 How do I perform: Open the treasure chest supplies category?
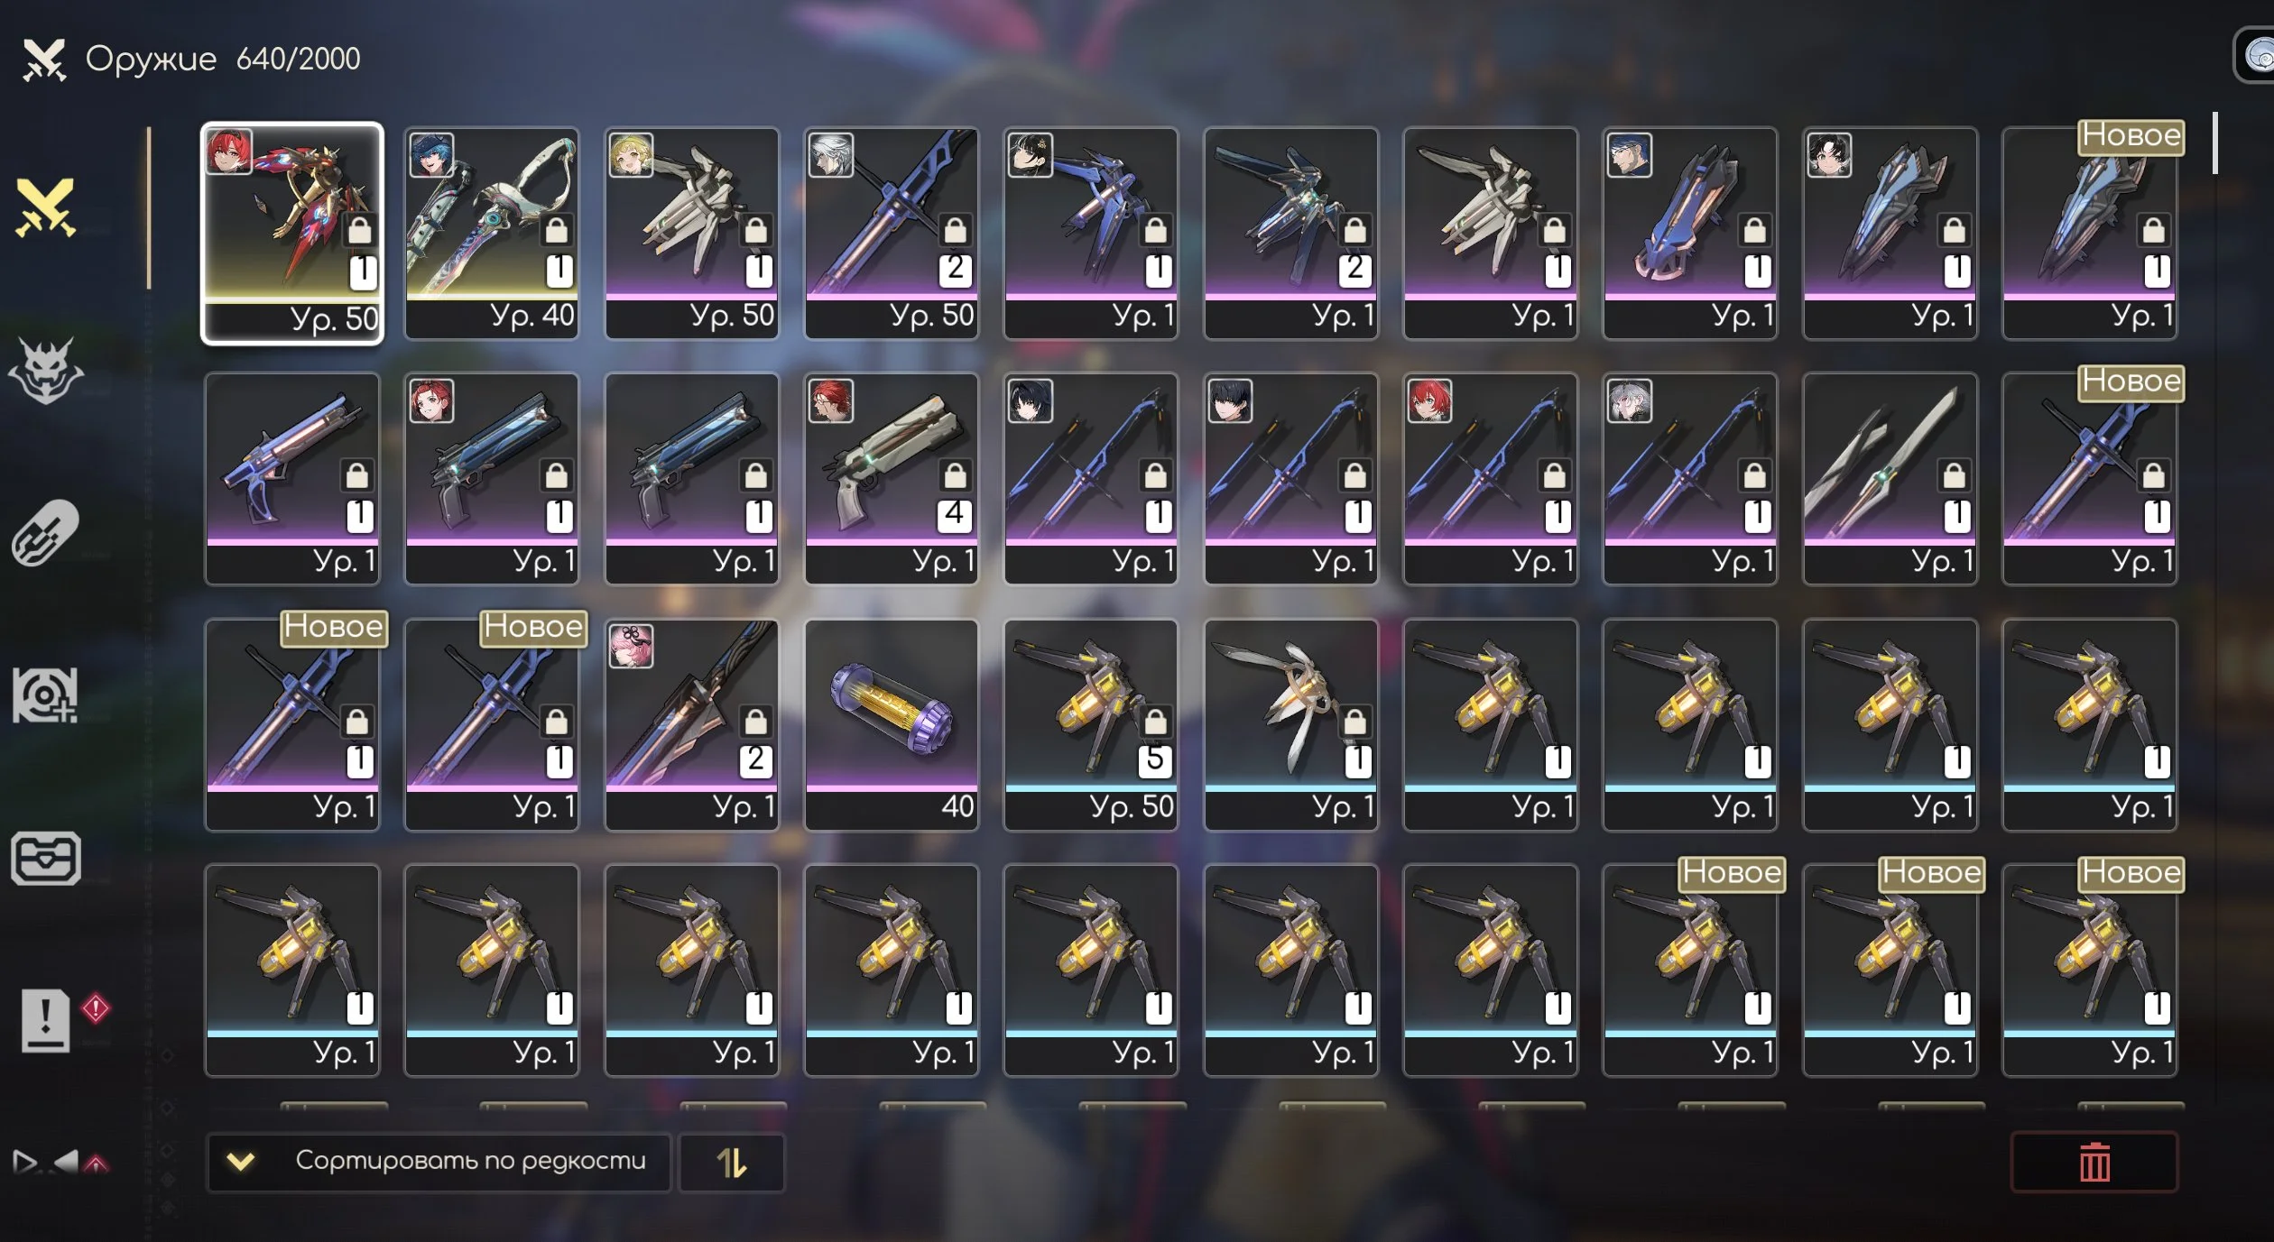click(x=45, y=859)
